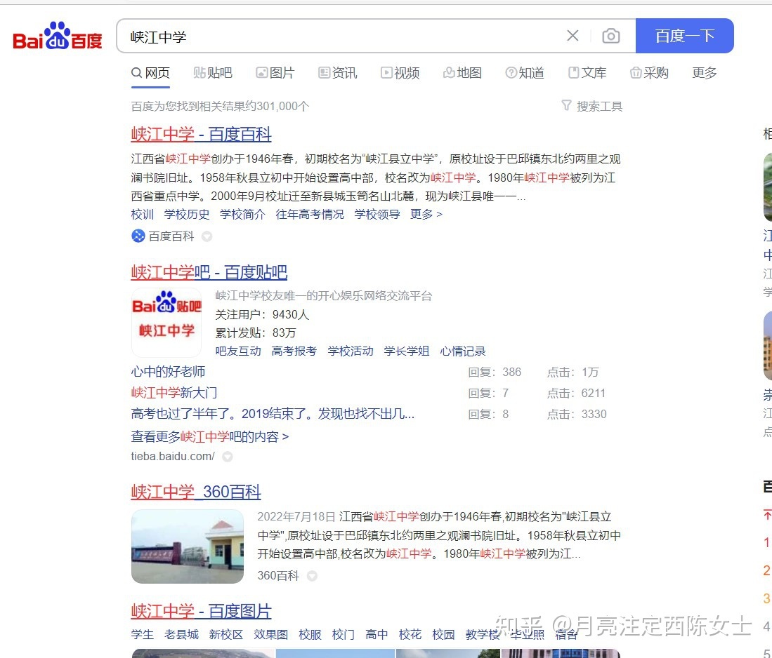
Task: Click the feedback icon beside tieba.baidu.com
Action: tap(227, 457)
